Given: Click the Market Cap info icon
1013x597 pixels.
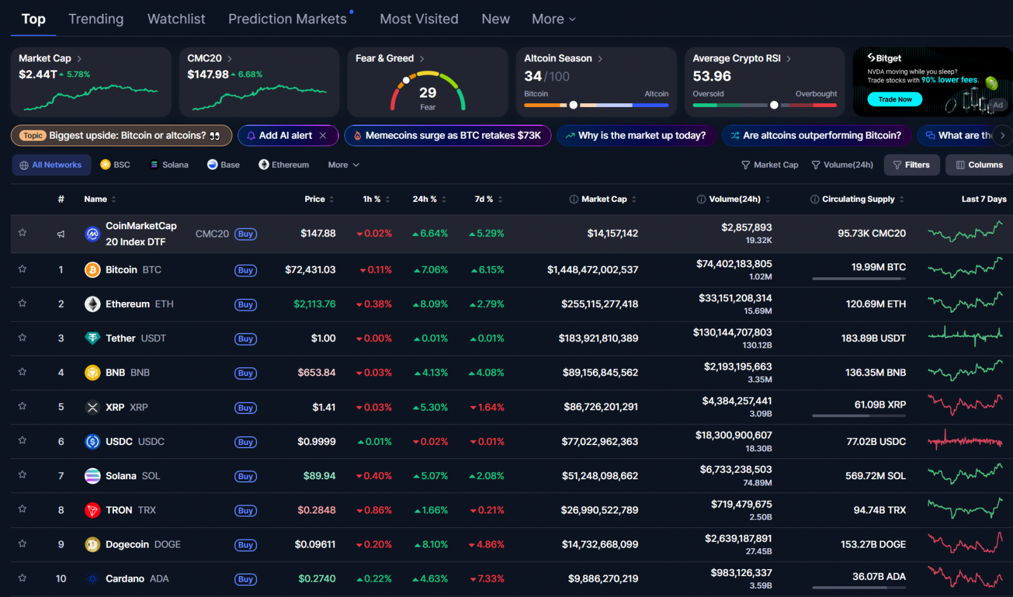Looking at the screenshot, I should 574,199.
